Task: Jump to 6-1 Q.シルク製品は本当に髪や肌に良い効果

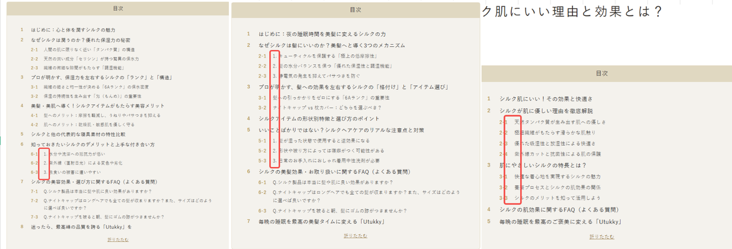Action: pyautogui.click(x=333, y=182)
